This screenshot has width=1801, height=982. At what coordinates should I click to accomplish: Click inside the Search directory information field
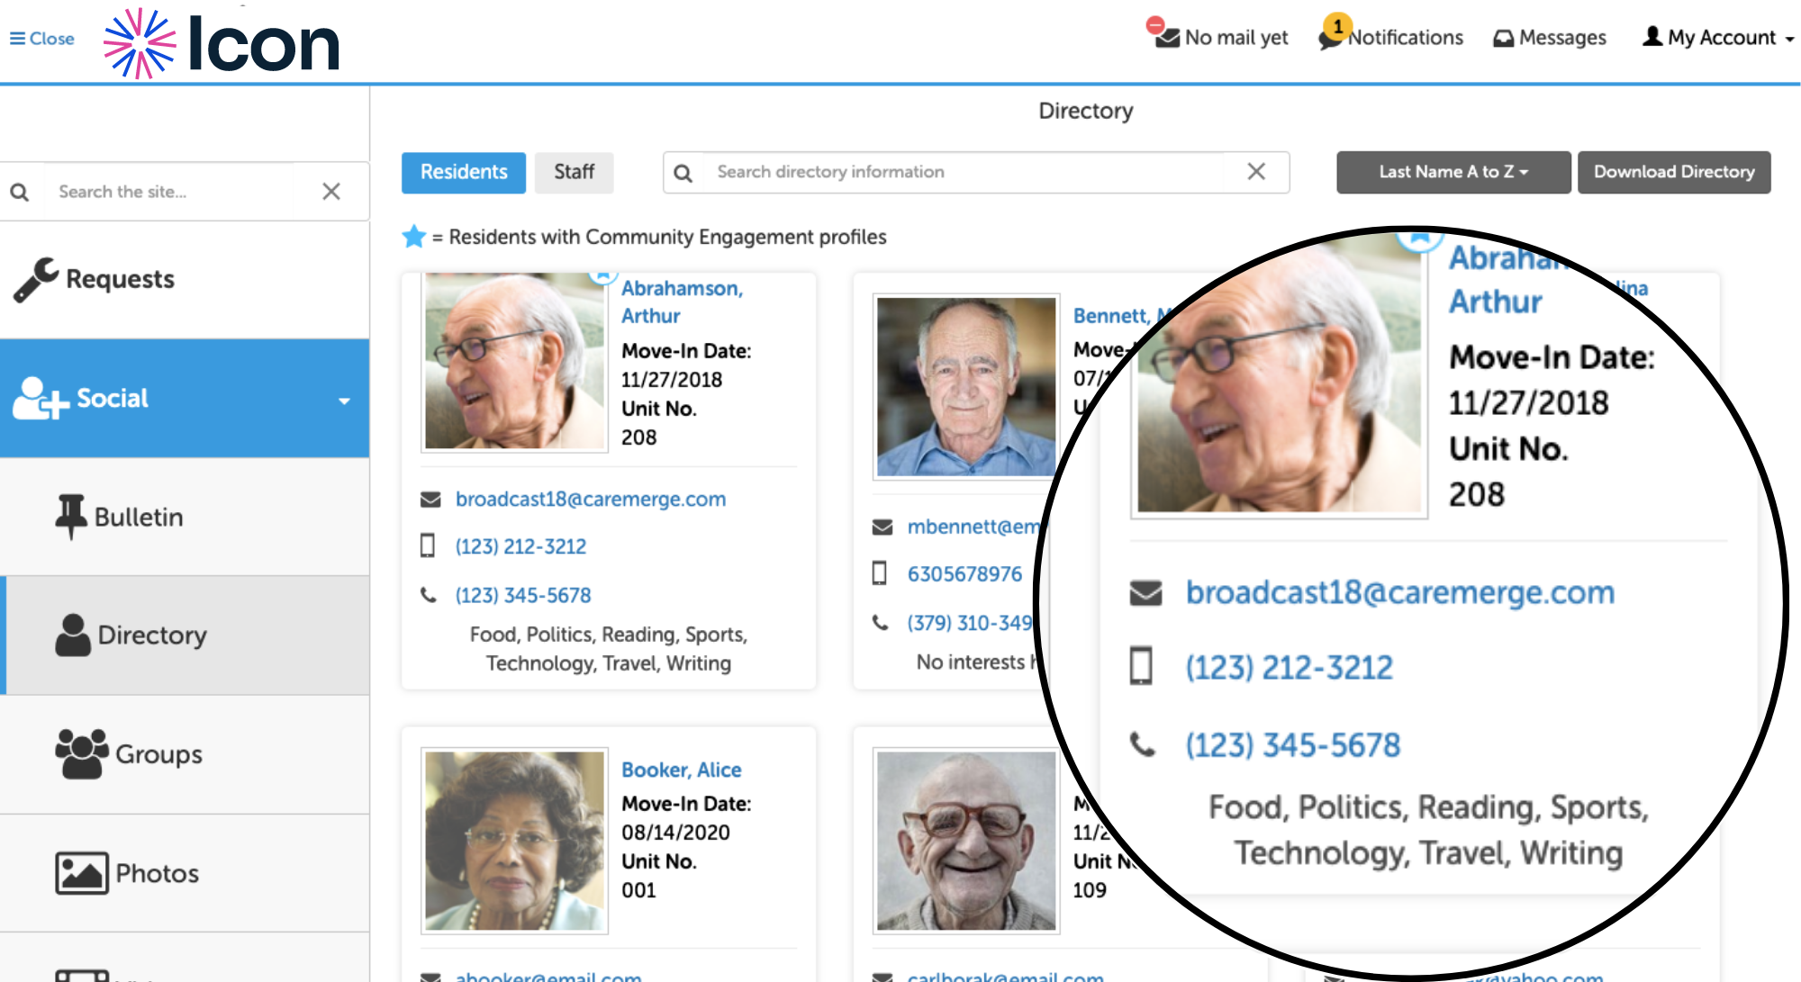[946, 172]
